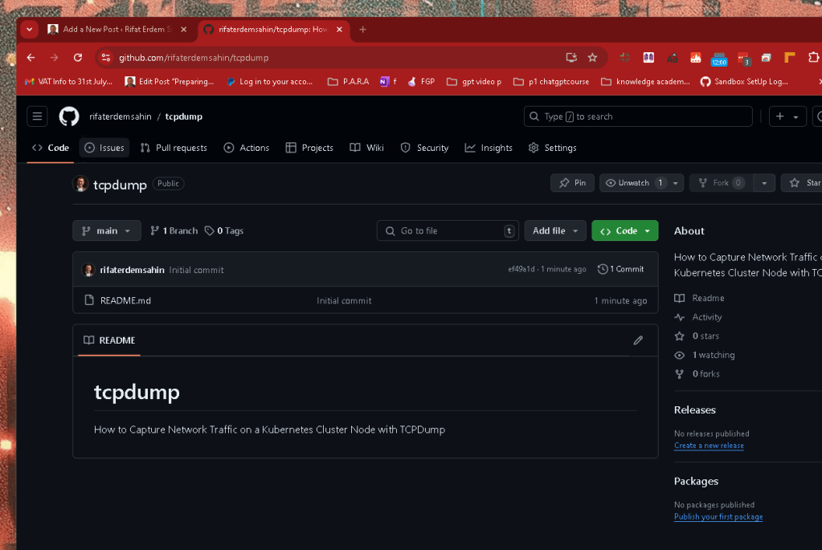Viewport: 822px width, 550px height.
Task: Open the create new plus button
Action: coord(787,116)
